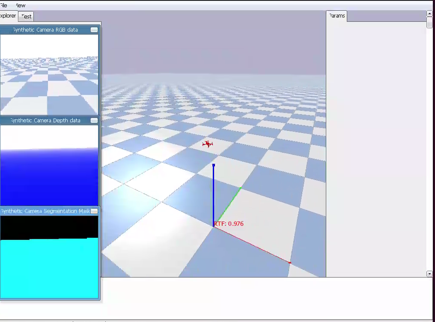Screen dimensions: 435x322
Task: Click the red RTF readout text
Action: coord(229,224)
